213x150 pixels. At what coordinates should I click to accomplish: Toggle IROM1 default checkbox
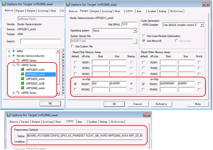76,84
